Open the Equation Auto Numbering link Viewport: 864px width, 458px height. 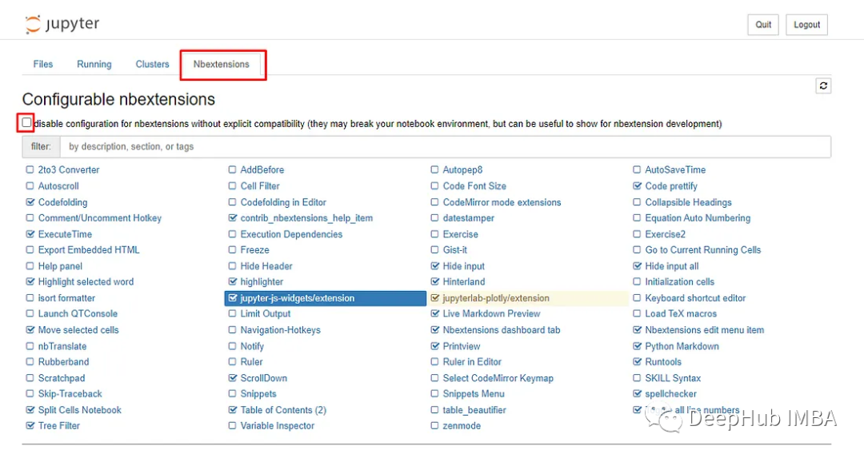698,218
